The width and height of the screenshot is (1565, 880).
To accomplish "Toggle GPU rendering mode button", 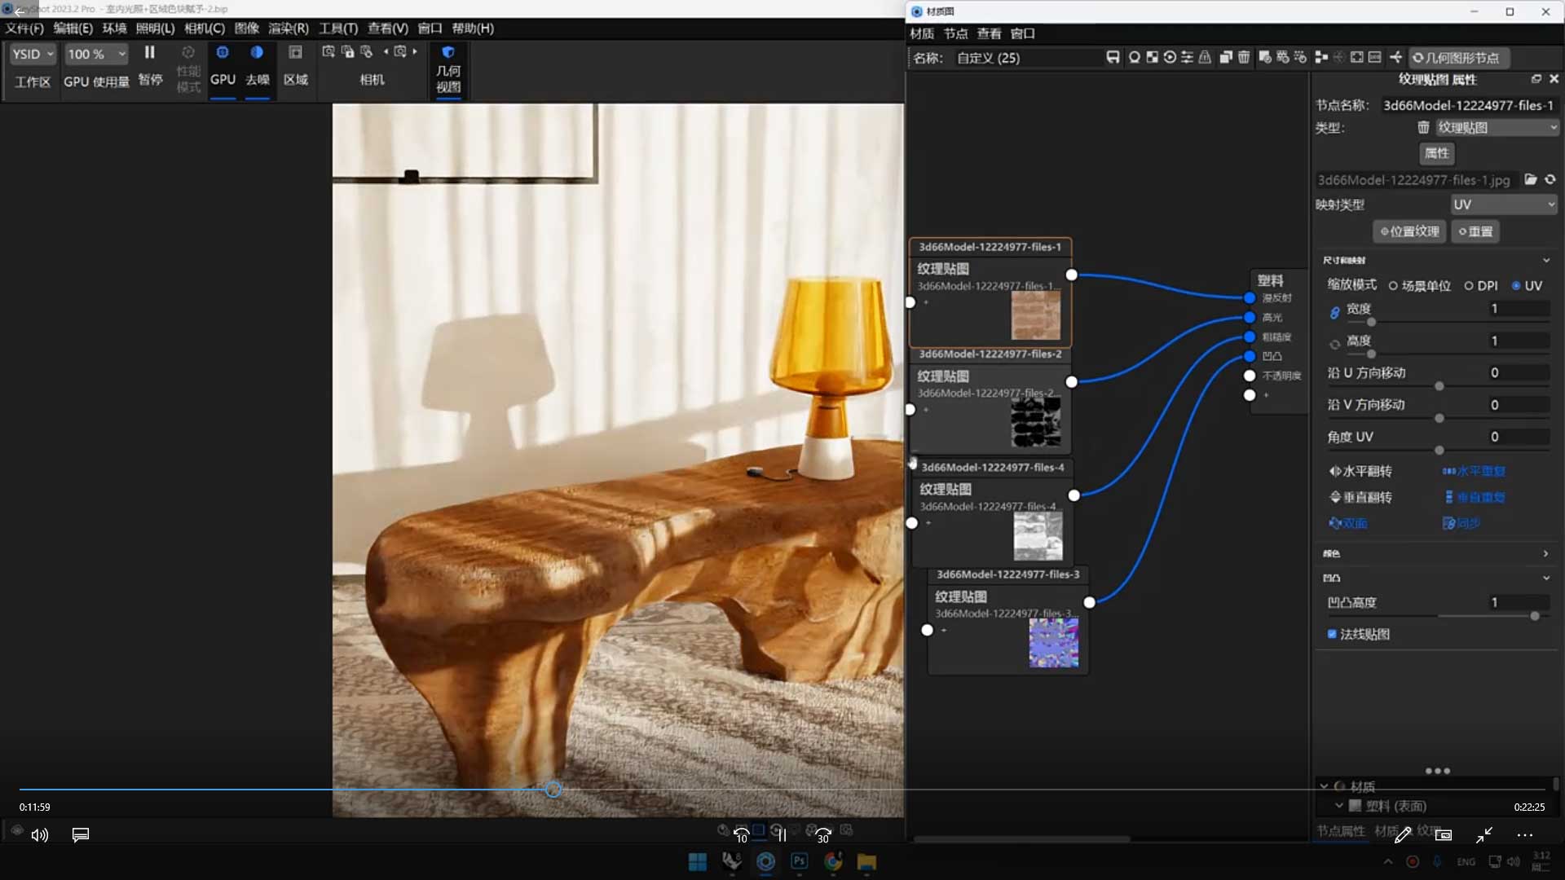I will pyautogui.click(x=223, y=53).
